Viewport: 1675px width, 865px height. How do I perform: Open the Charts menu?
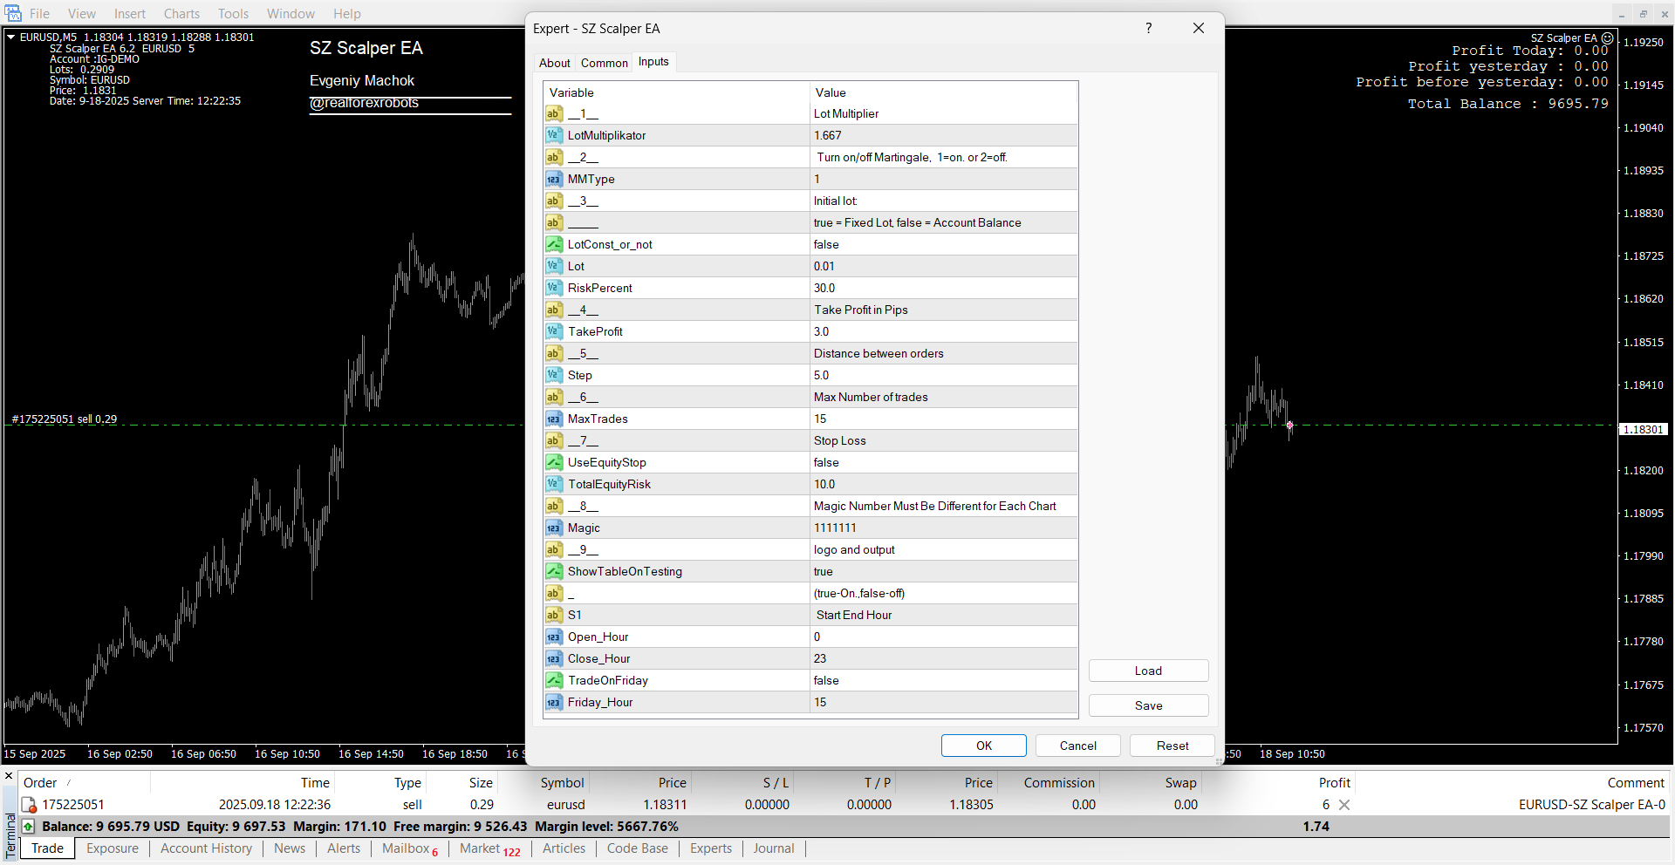coord(181,13)
